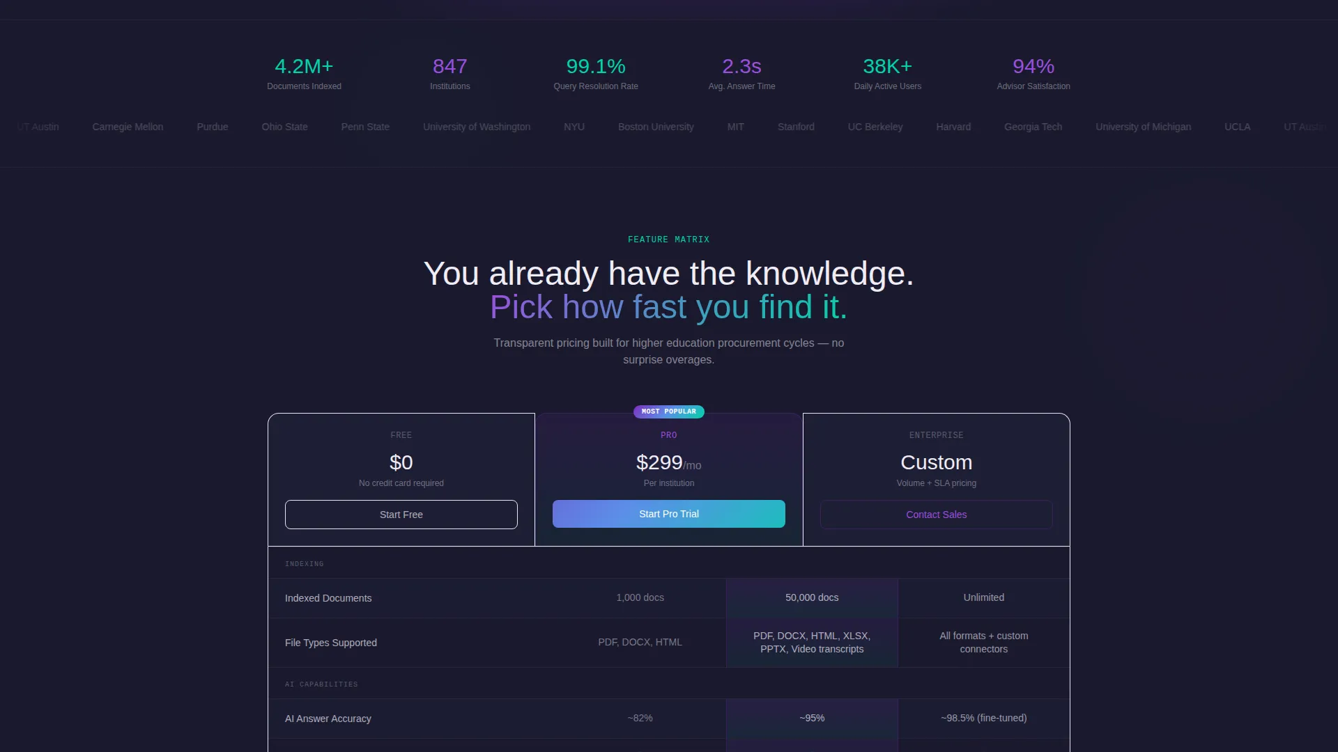
Task: Click the Per institution note
Action: click(668, 483)
